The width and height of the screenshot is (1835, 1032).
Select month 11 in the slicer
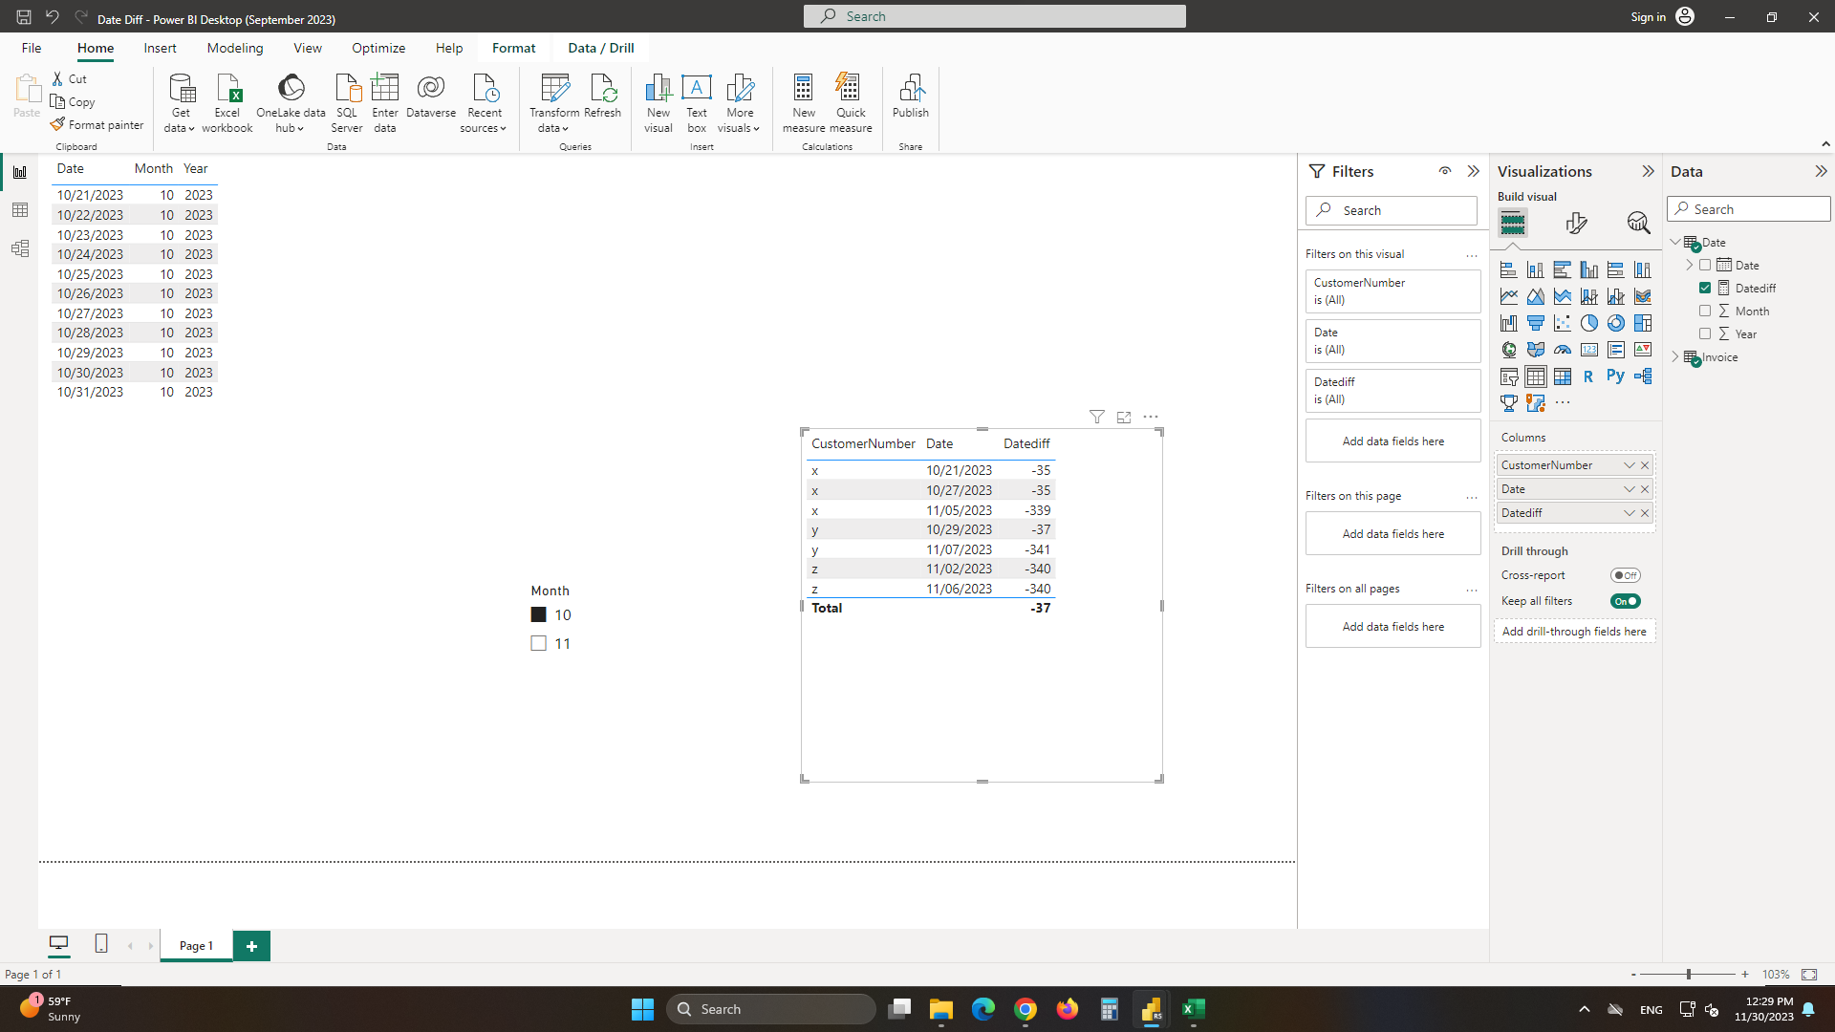click(539, 644)
